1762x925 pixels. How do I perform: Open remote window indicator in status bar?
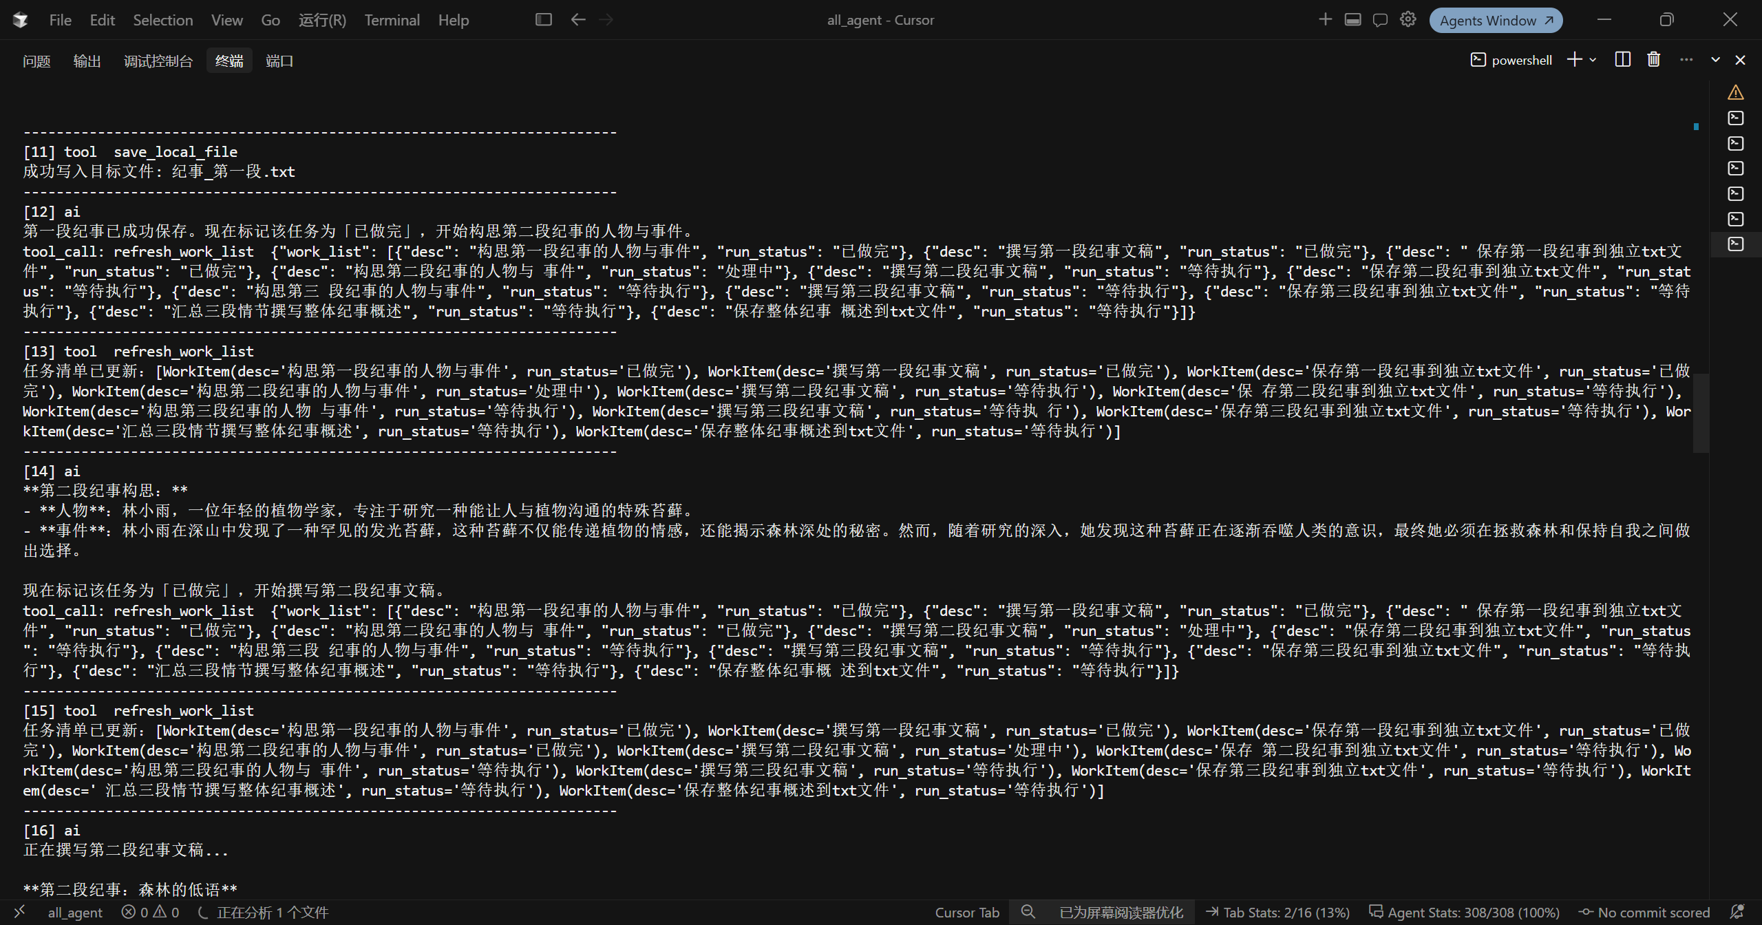(19, 912)
